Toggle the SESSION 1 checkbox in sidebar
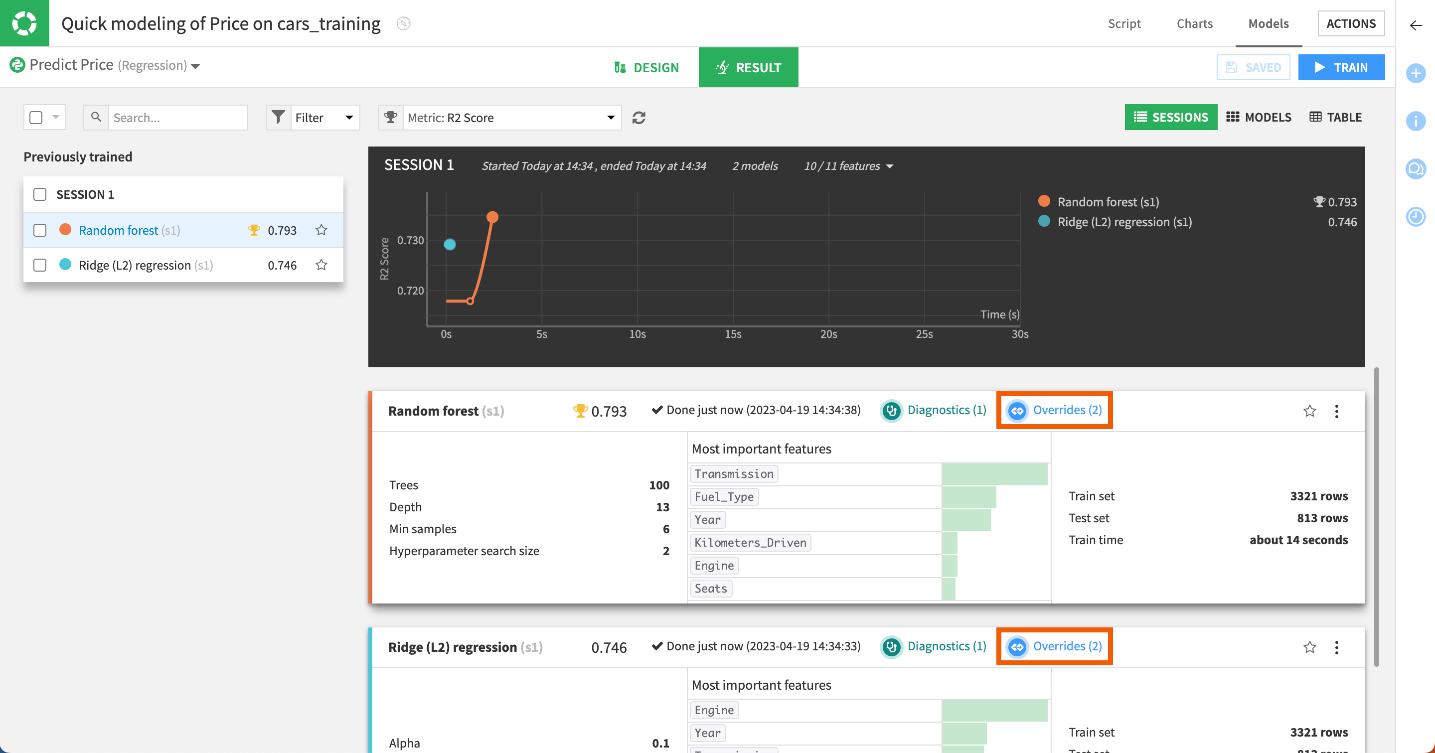Viewport: 1435px width, 753px height. click(x=39, y=194)
